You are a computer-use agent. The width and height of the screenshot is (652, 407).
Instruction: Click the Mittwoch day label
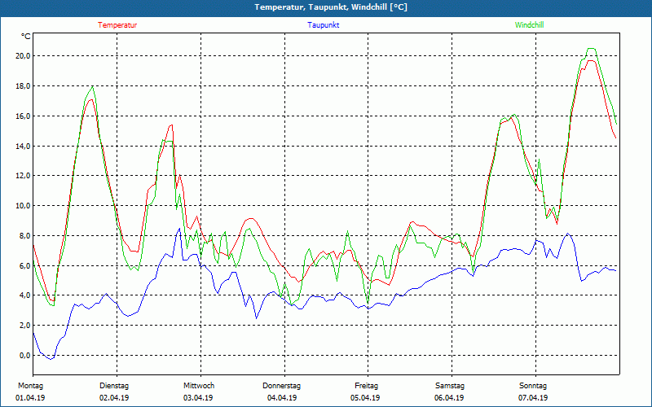point(199,386)
